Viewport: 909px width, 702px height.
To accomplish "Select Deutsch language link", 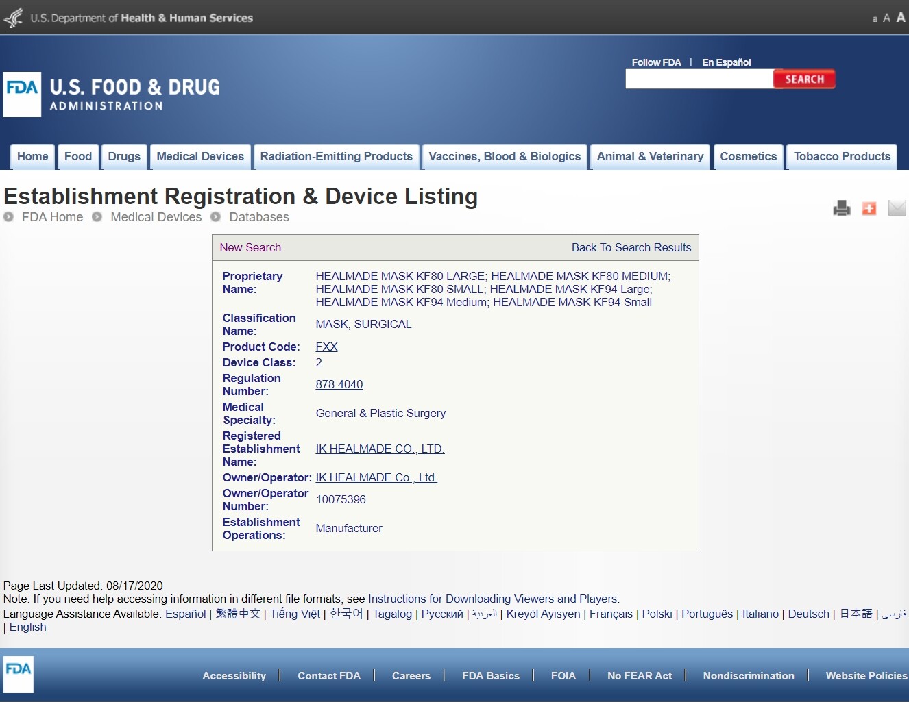I will tap(808, 614).
